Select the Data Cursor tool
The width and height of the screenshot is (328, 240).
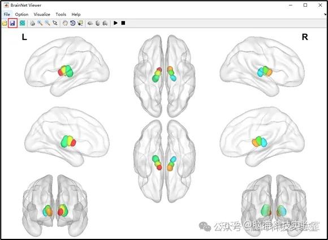coord(80,23)
